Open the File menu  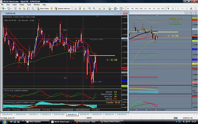(x=2, y=5)
